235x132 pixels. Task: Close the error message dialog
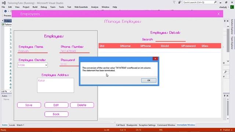[x=155, y=59]
